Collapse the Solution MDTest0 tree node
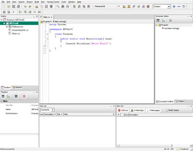 point(2,20)
